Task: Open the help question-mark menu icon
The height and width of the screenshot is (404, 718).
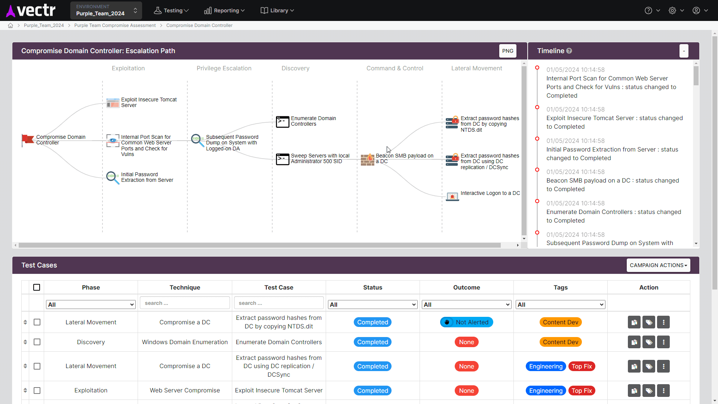Action: pos(648,10)
